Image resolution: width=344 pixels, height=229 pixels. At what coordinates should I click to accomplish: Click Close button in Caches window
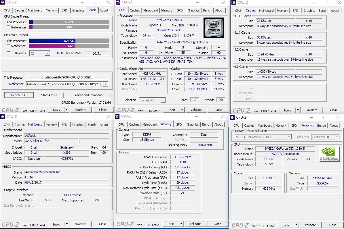coord(334,110)
